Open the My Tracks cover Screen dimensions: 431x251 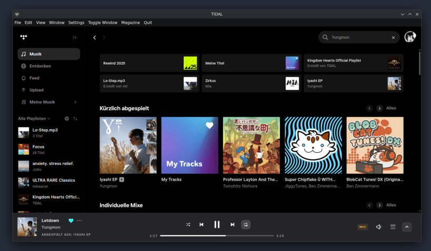click(x=189, y=145)
